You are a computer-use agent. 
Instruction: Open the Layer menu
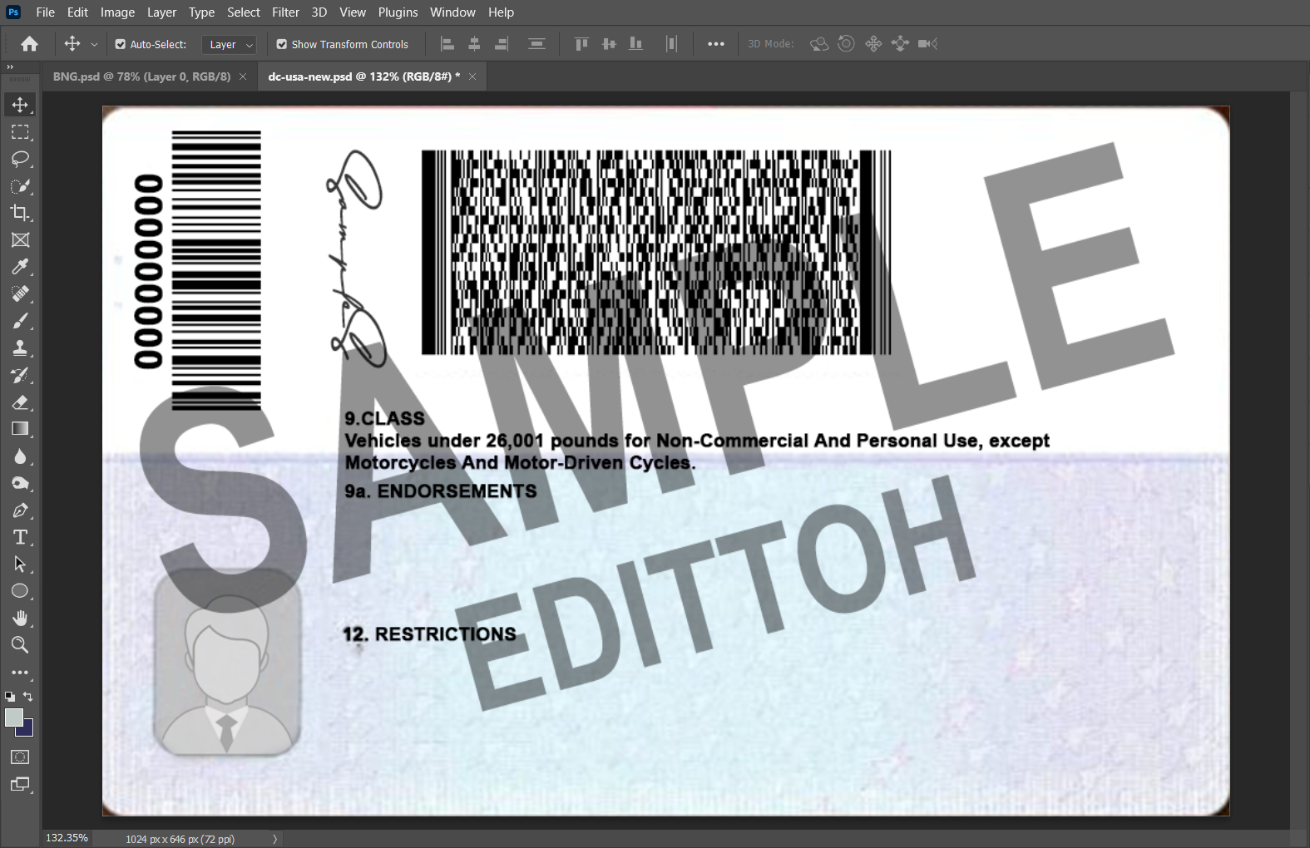click(161, 12)
